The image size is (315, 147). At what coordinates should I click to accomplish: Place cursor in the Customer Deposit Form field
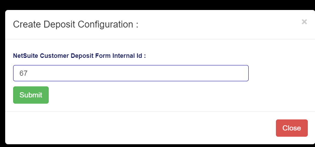coord(131,73)
